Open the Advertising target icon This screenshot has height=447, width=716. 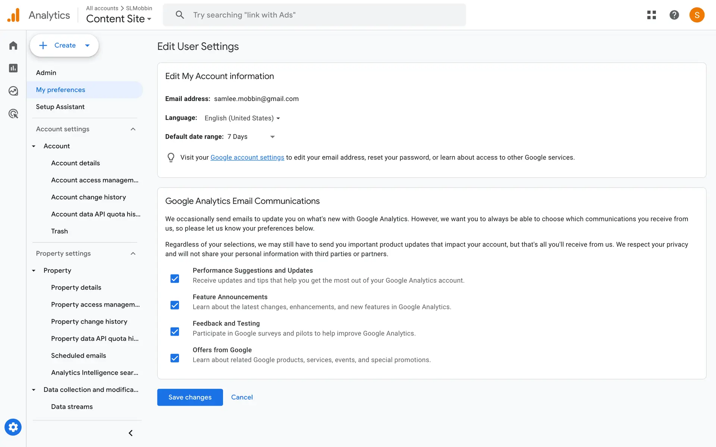coord(13,114)
